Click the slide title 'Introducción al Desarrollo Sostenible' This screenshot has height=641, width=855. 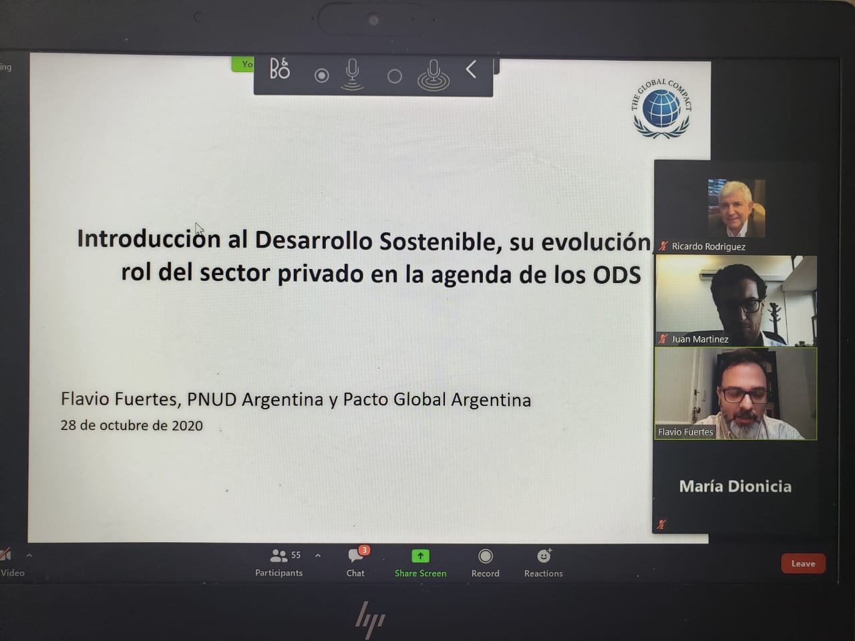click(289, 239)
